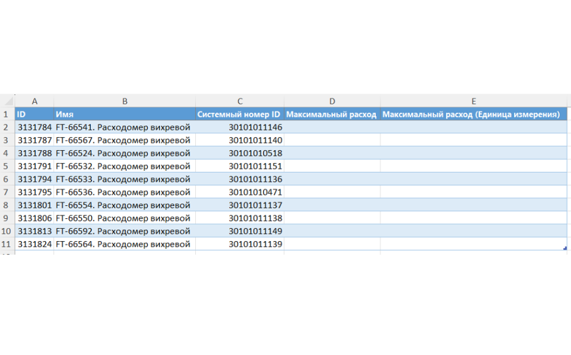Select 'FT-66524. Расходомер вихревой' cell

(x=124, y=153)
